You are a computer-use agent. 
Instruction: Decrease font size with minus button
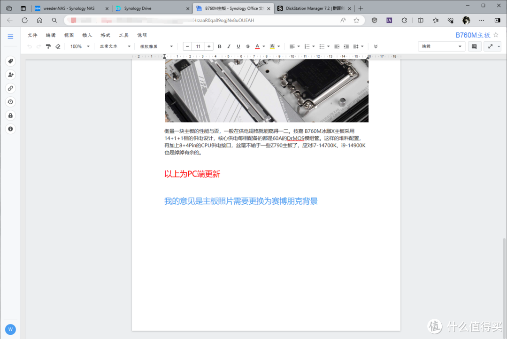point(187,46)
